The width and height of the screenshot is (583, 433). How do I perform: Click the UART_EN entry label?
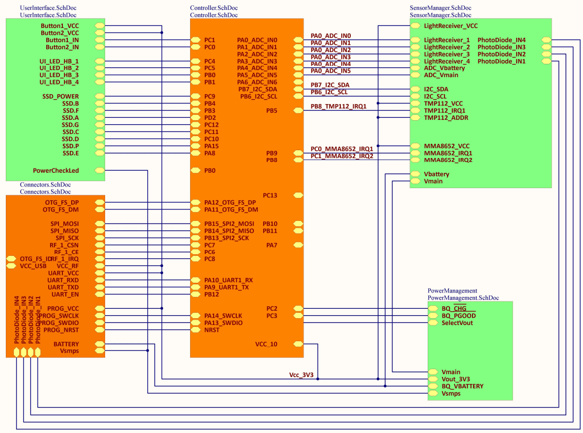tap(65, 294)
